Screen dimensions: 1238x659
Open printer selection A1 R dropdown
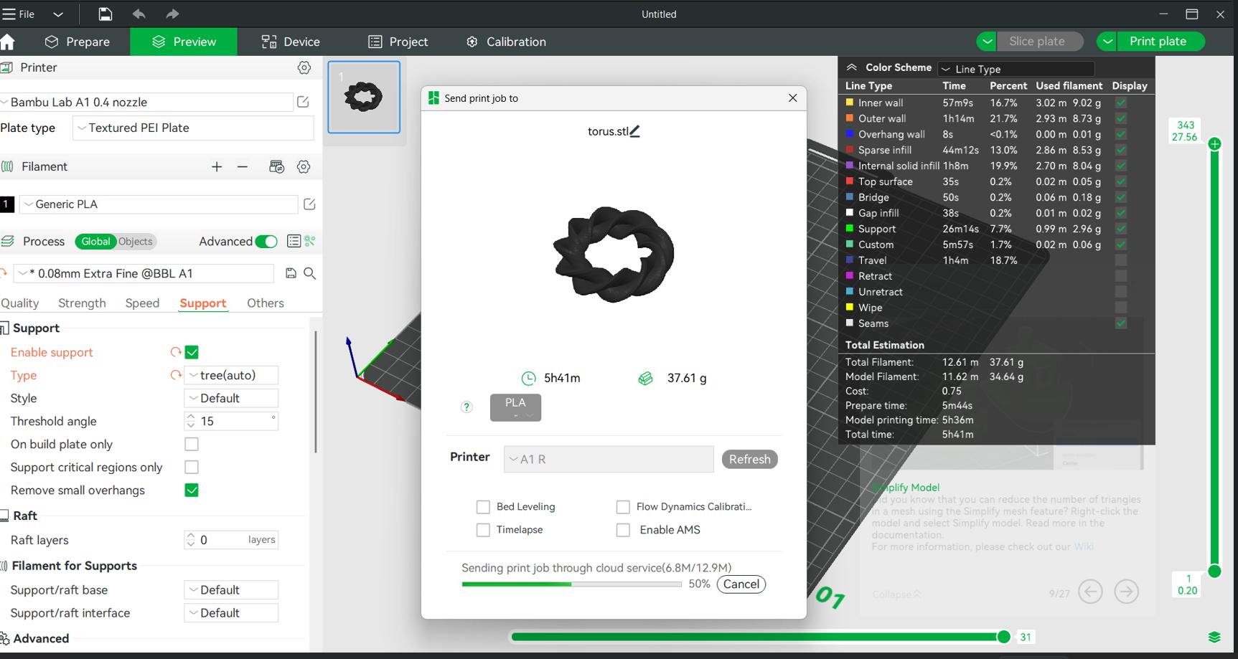tap(609, 459)
